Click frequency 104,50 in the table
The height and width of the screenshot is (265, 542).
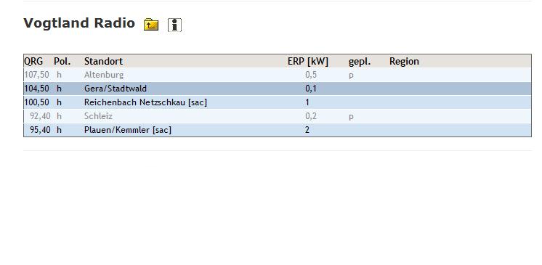click(x=36, y=89)
